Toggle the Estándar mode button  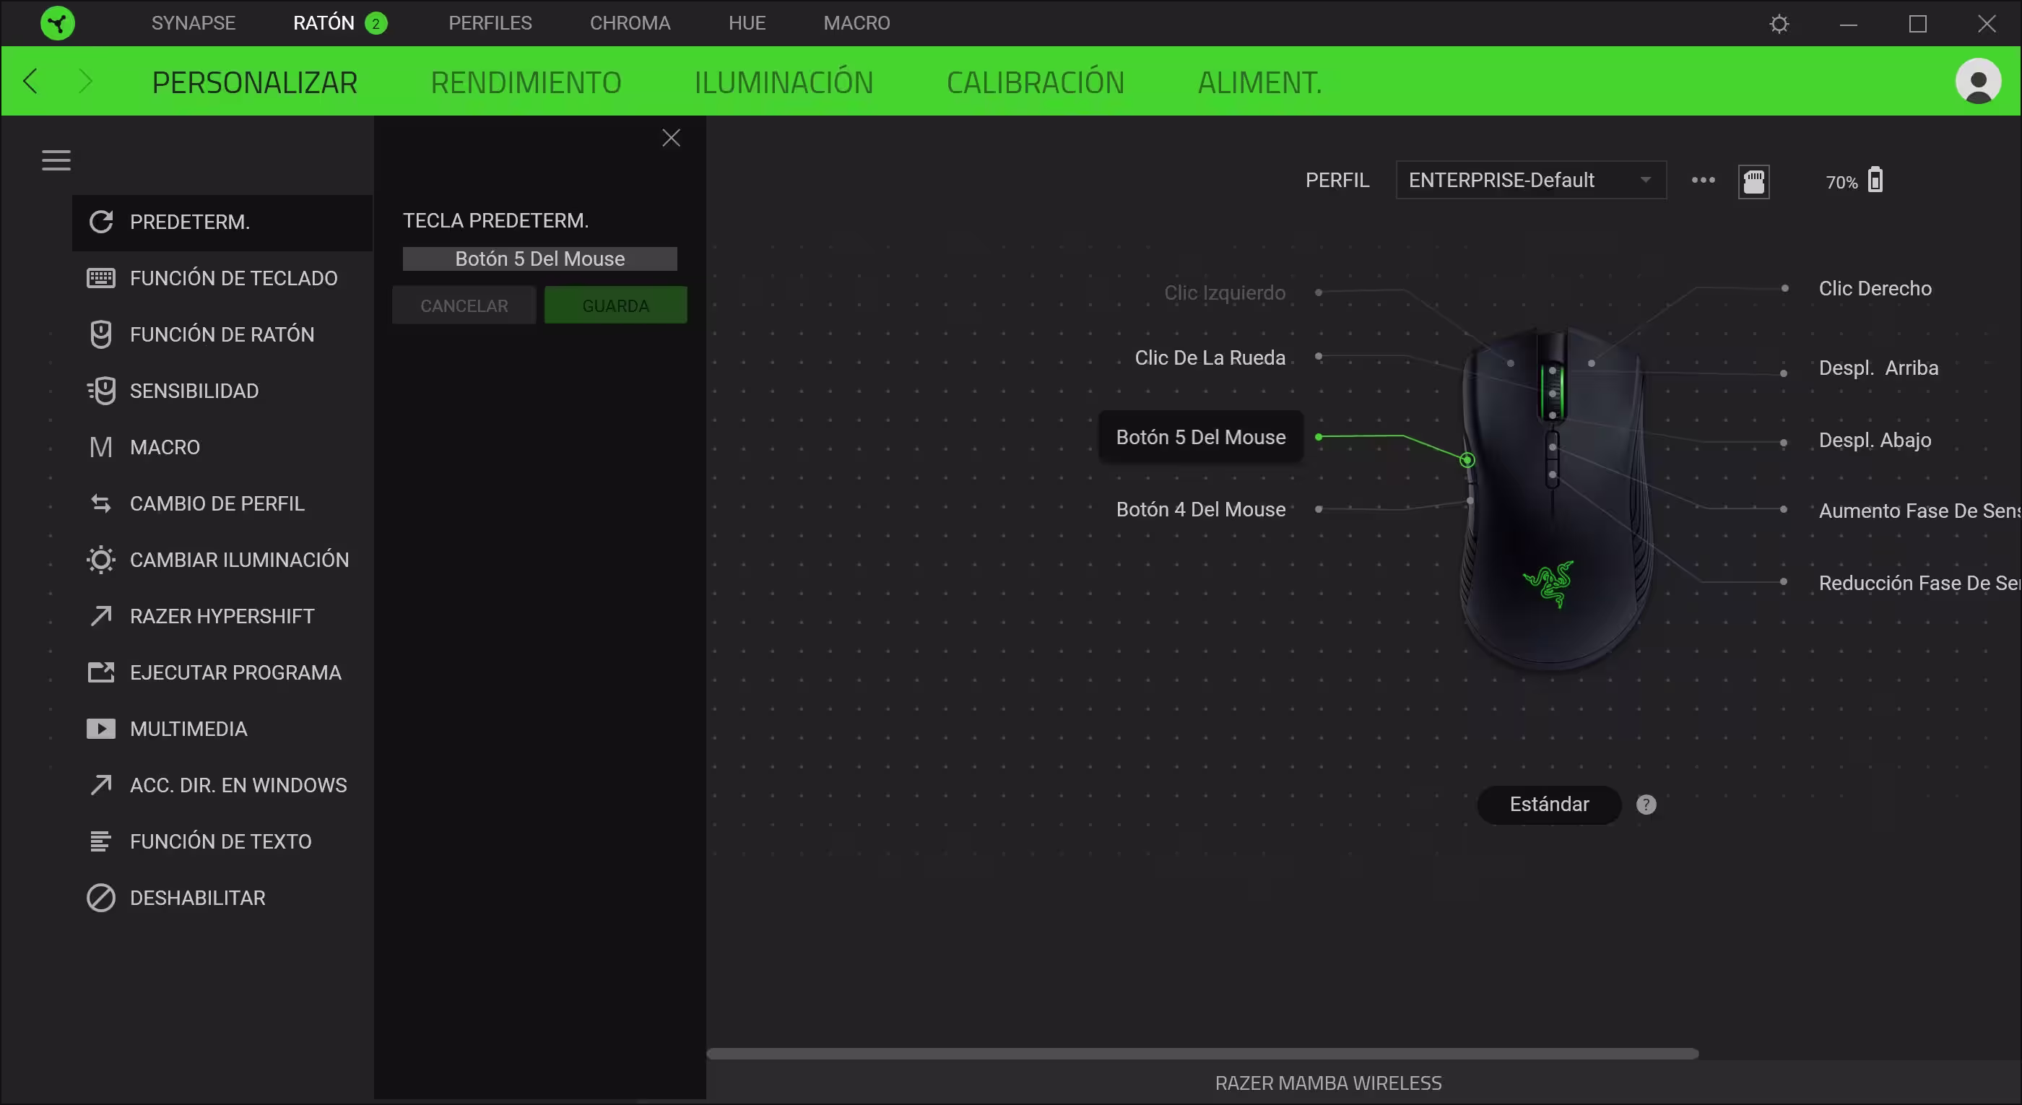point(1549,805)
